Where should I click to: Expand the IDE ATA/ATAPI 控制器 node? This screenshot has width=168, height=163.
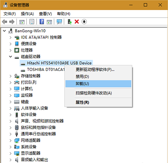10,37
